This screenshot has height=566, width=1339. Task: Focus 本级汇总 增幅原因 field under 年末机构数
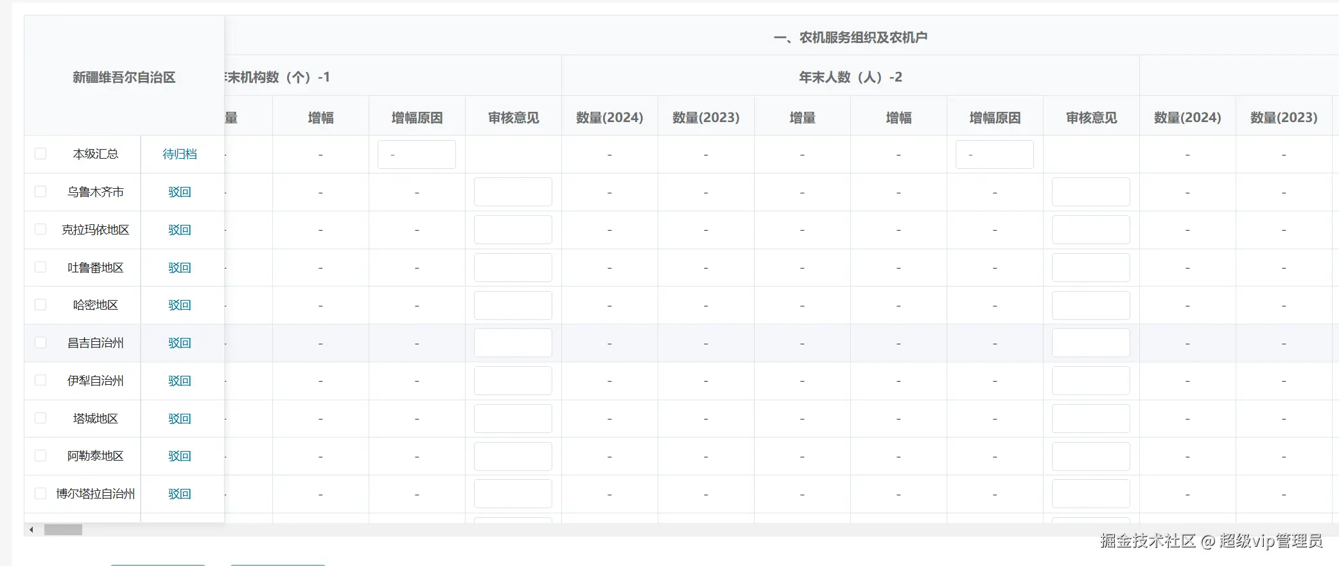(417, 155)
